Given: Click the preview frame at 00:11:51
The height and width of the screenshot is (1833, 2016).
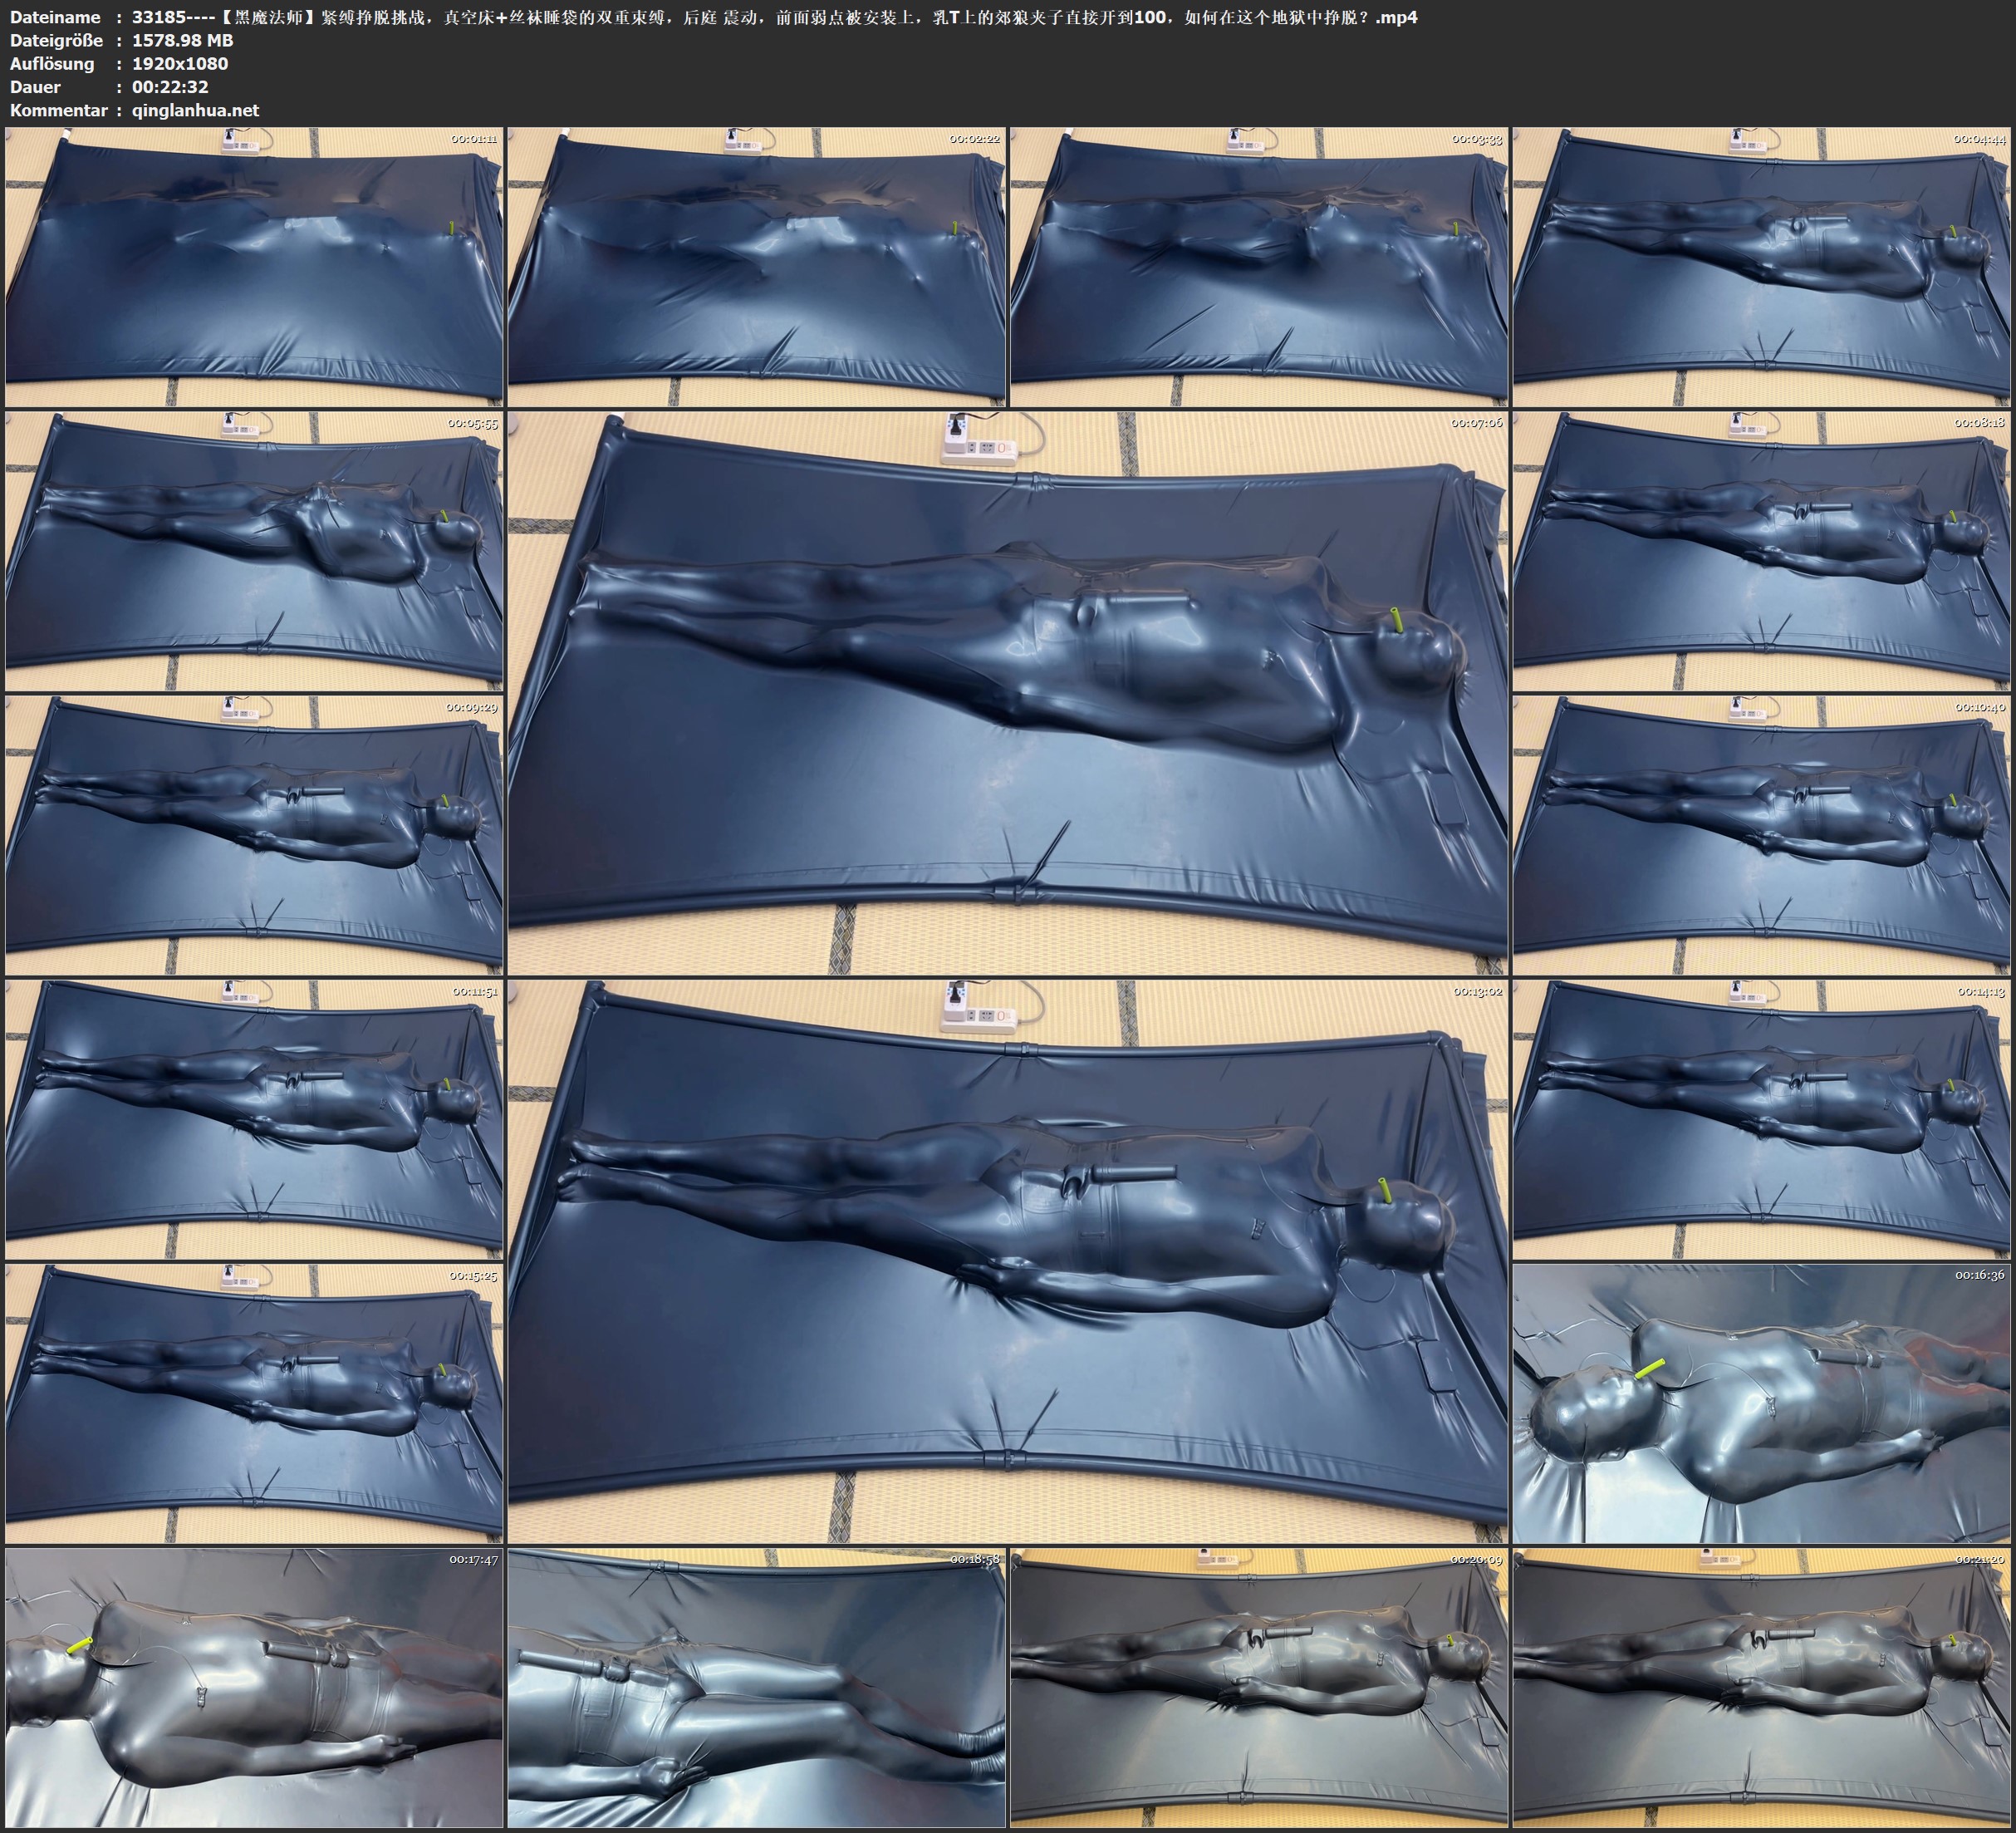Looking at the screenshot, I should [254, 1119].
